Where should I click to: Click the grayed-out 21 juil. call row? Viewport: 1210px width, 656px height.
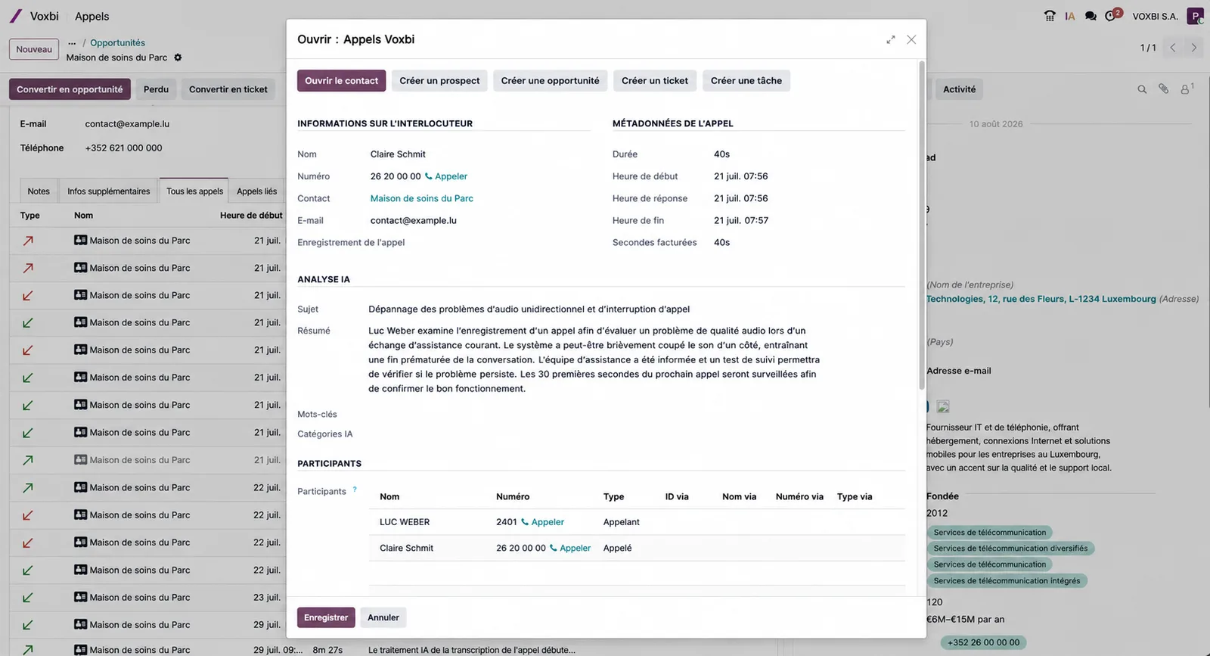(x=147, y=460)
